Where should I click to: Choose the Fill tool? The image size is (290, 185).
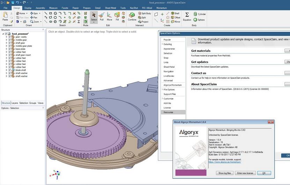click(117, 16)
